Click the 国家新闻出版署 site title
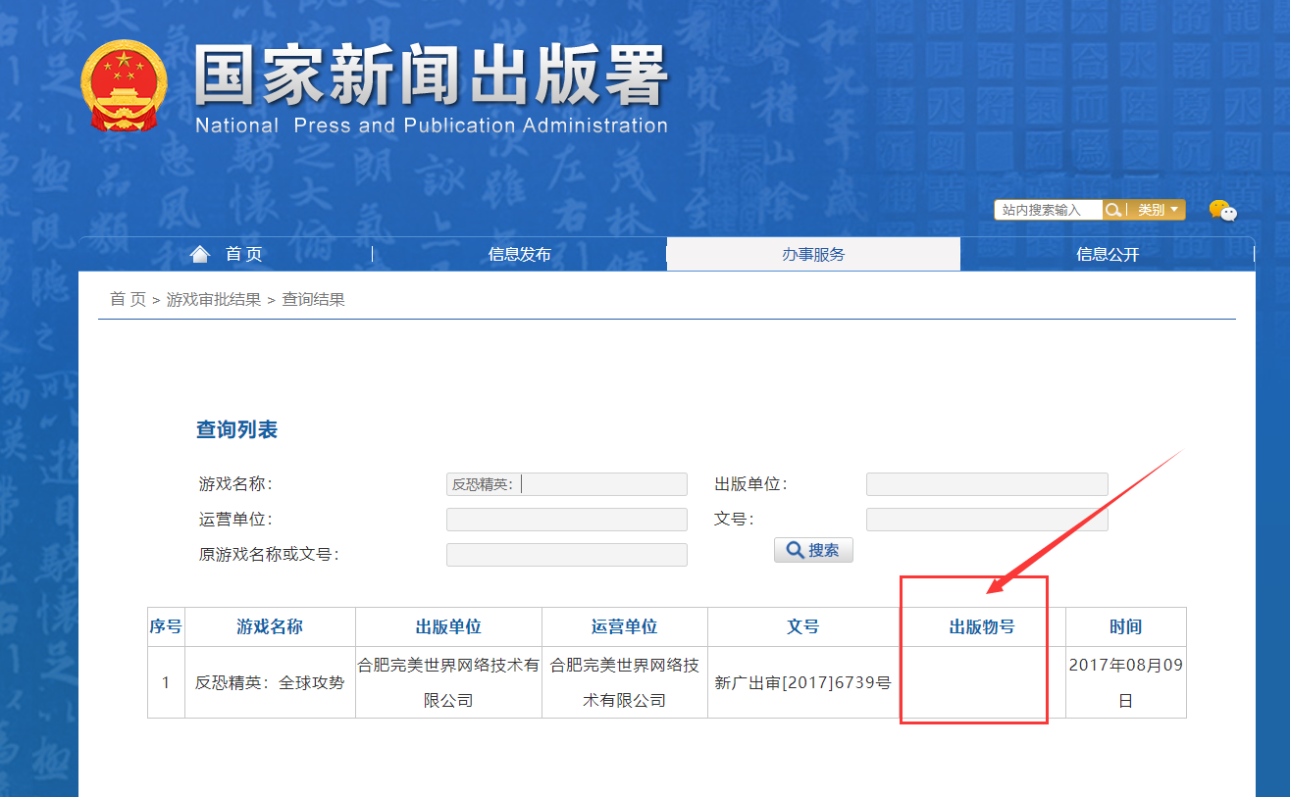 tap(431, 75)
